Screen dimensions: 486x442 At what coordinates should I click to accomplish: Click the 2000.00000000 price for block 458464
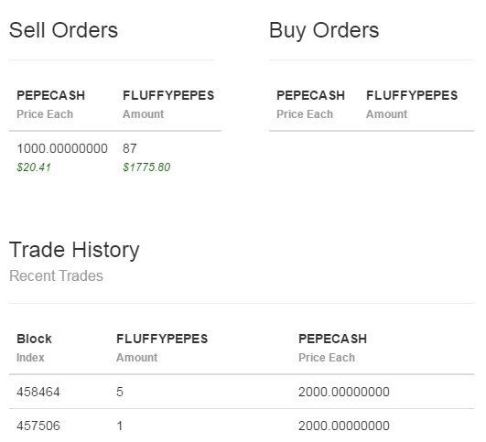(344, 392)
